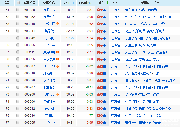Tick the checkbox in row 74 龙蟠科技
Viewport: 180px width, 127px height.
pyautogui.click(x=18, y=101)
